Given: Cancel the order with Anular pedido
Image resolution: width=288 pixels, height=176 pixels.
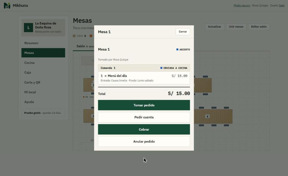Looking at the screenshot, I should [x=144, y=141].
